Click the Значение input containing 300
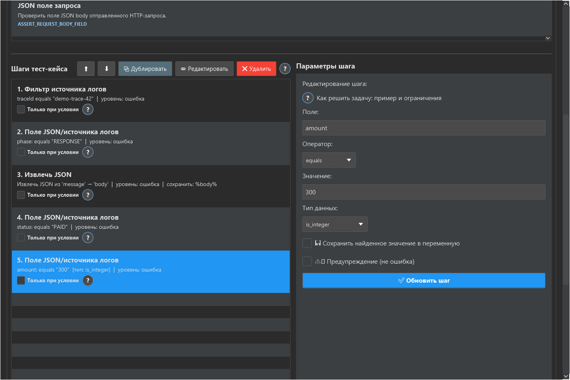This screenshot has height=380, width=570. [424, 192]
